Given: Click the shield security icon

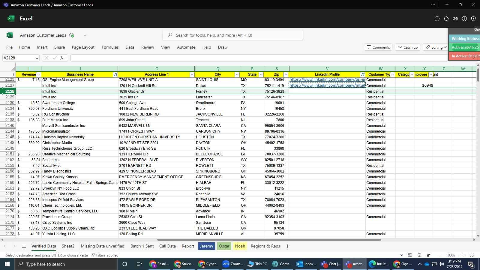Looking at the screenshot, I should coord(473,19).
